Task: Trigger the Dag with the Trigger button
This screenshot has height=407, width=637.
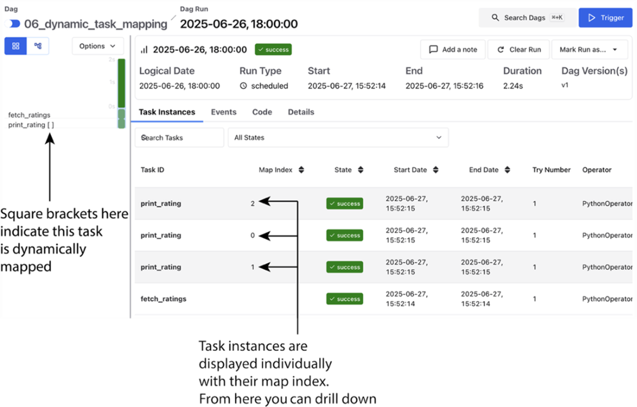Action: point(605,17)
